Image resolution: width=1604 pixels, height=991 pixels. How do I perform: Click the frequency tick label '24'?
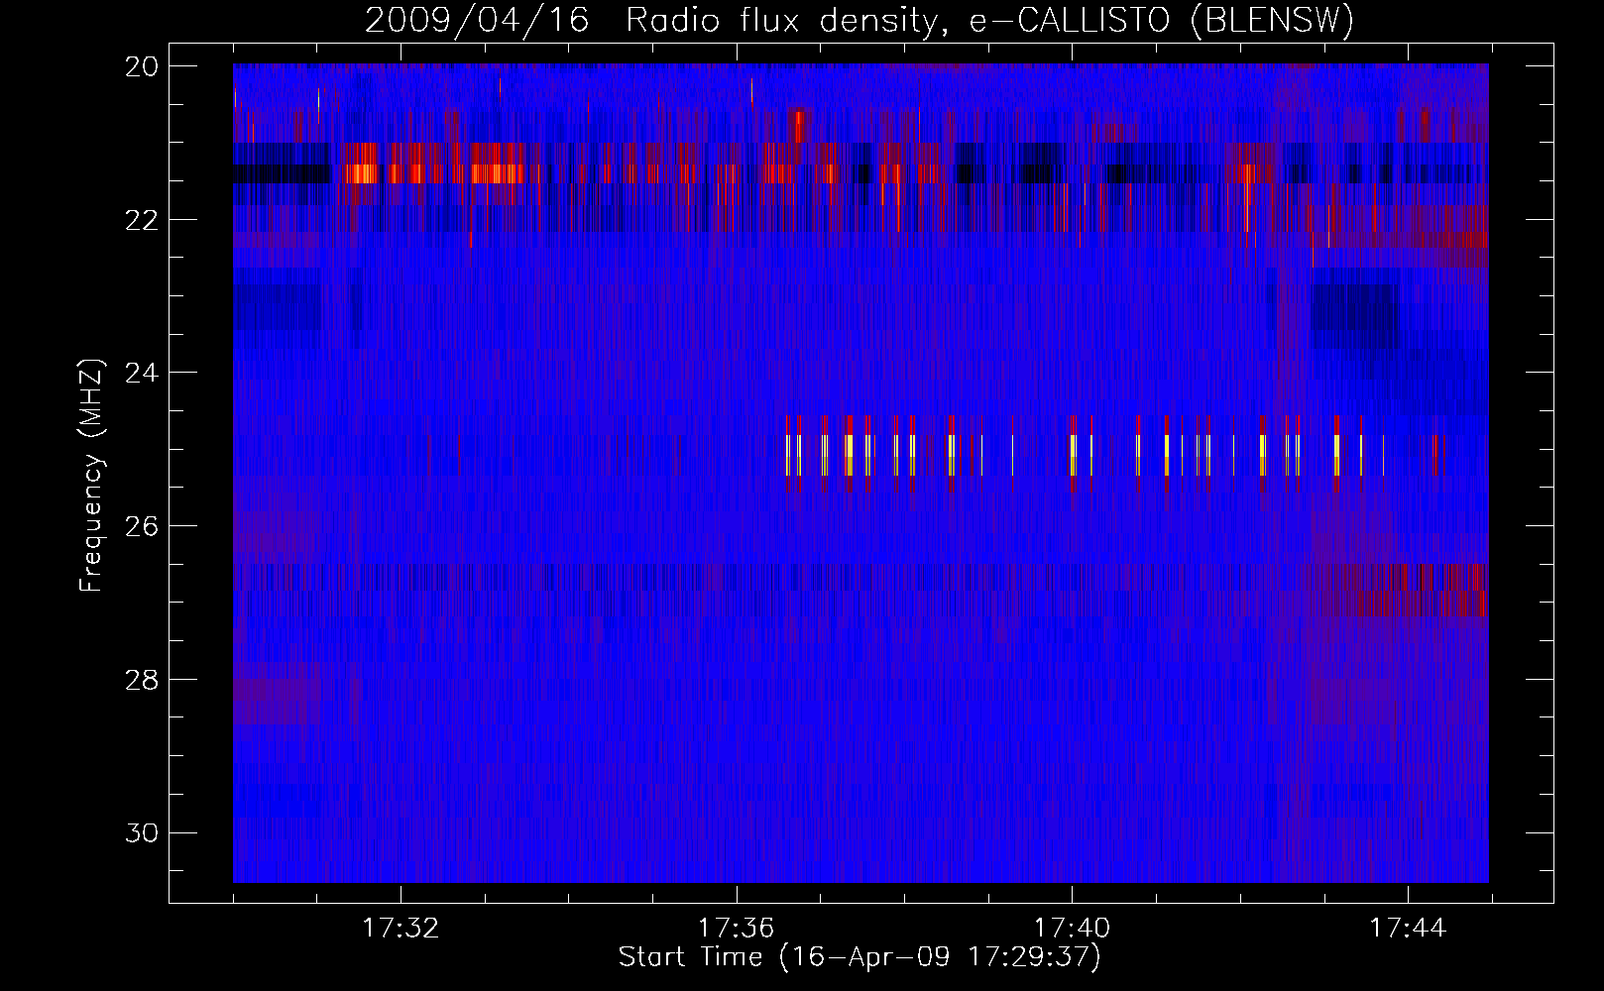coord(142,373)
